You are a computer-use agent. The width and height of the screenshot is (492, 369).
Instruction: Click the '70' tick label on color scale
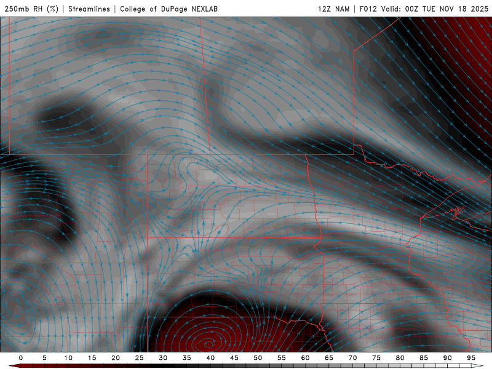click(352, 358)
